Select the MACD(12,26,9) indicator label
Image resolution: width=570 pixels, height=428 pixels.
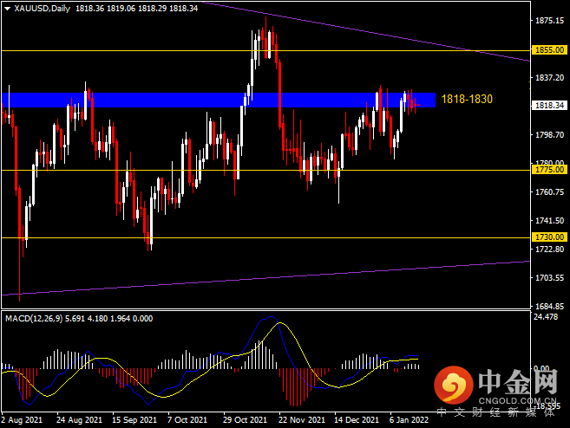[34, 319]
